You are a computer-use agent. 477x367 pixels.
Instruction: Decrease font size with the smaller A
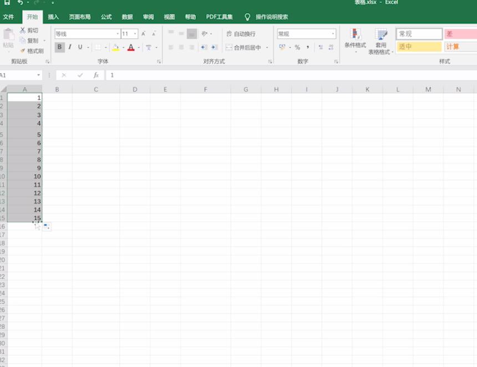[154, 34]
